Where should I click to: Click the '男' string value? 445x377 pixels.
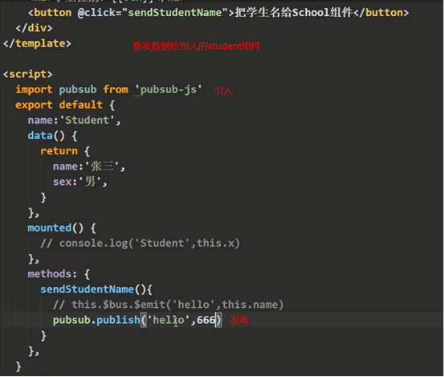[x=90, y=182]
